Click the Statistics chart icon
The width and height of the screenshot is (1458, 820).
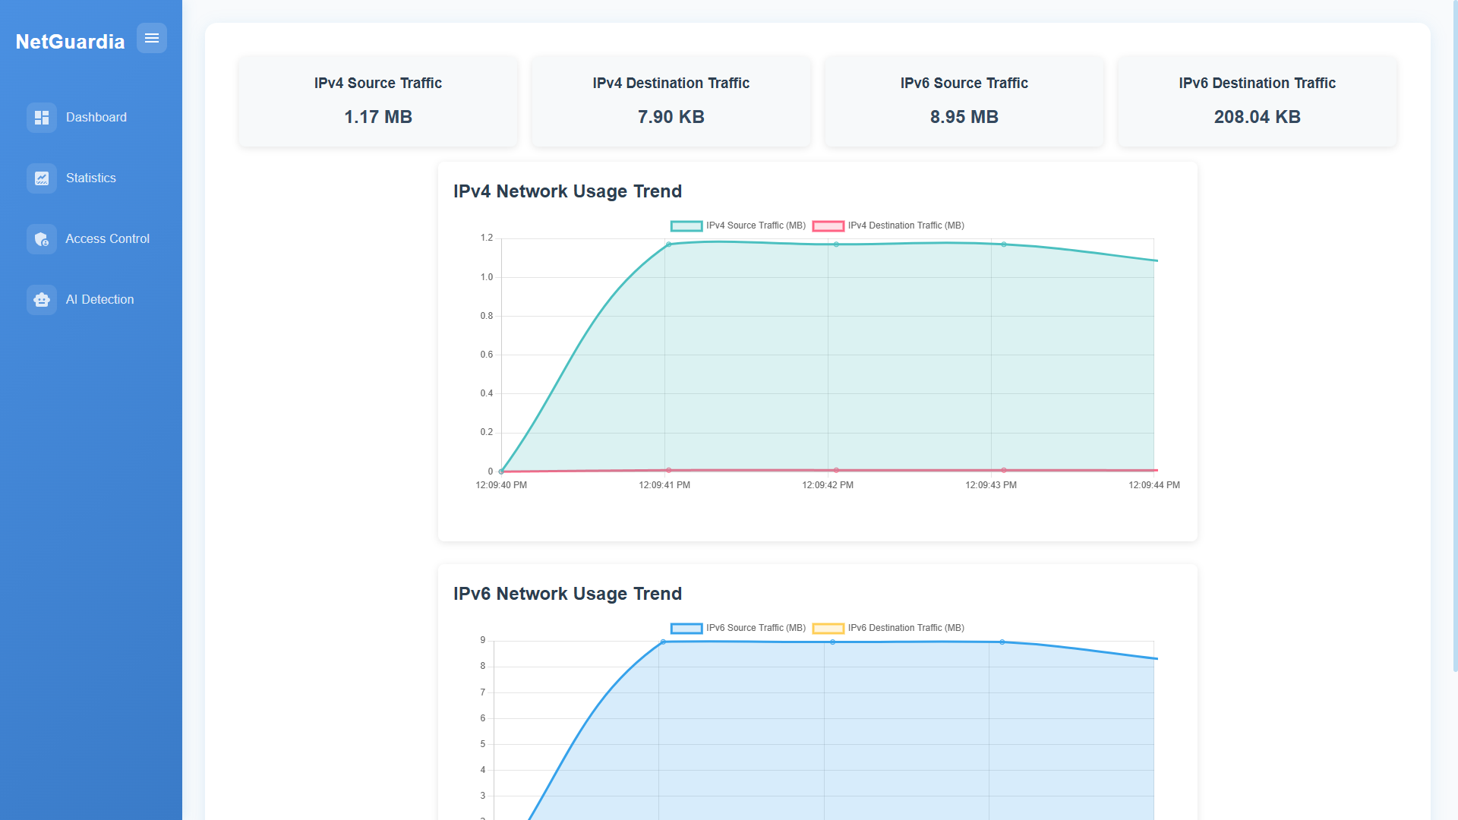coord(42,178)
